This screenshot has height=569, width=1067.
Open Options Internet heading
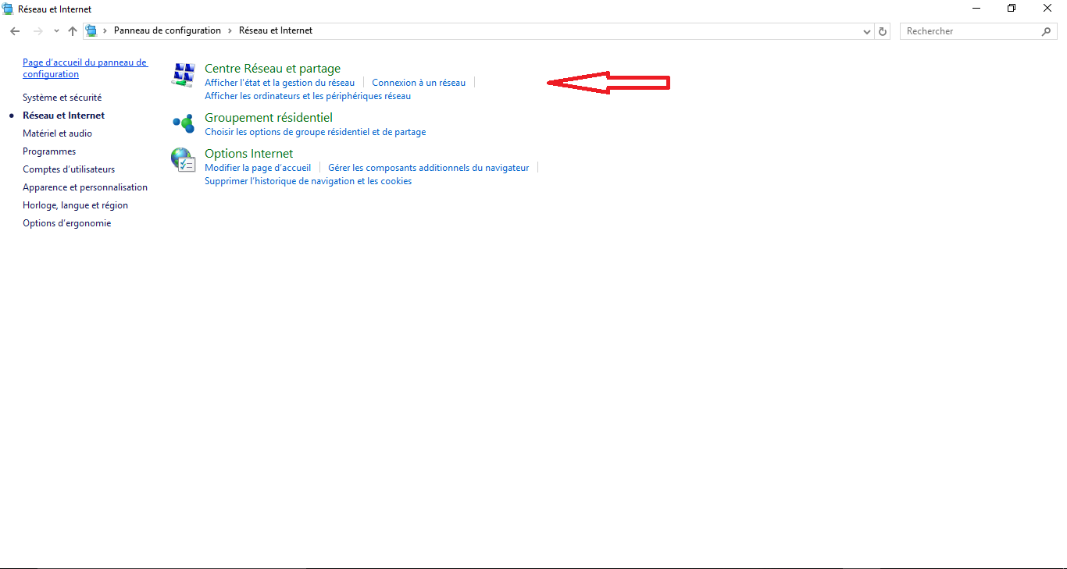point(249,153)
